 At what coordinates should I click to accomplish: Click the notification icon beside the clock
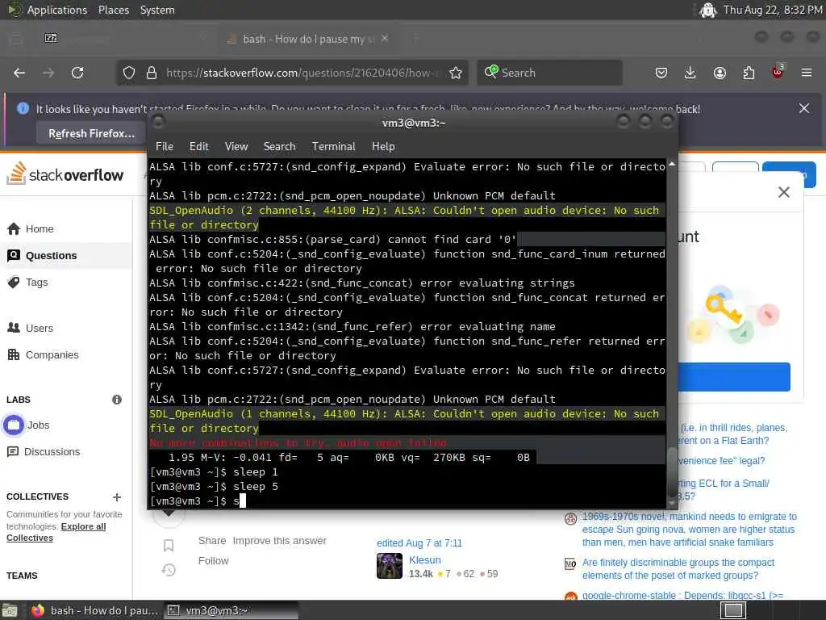pyautogui.click(x=708, y=10)
